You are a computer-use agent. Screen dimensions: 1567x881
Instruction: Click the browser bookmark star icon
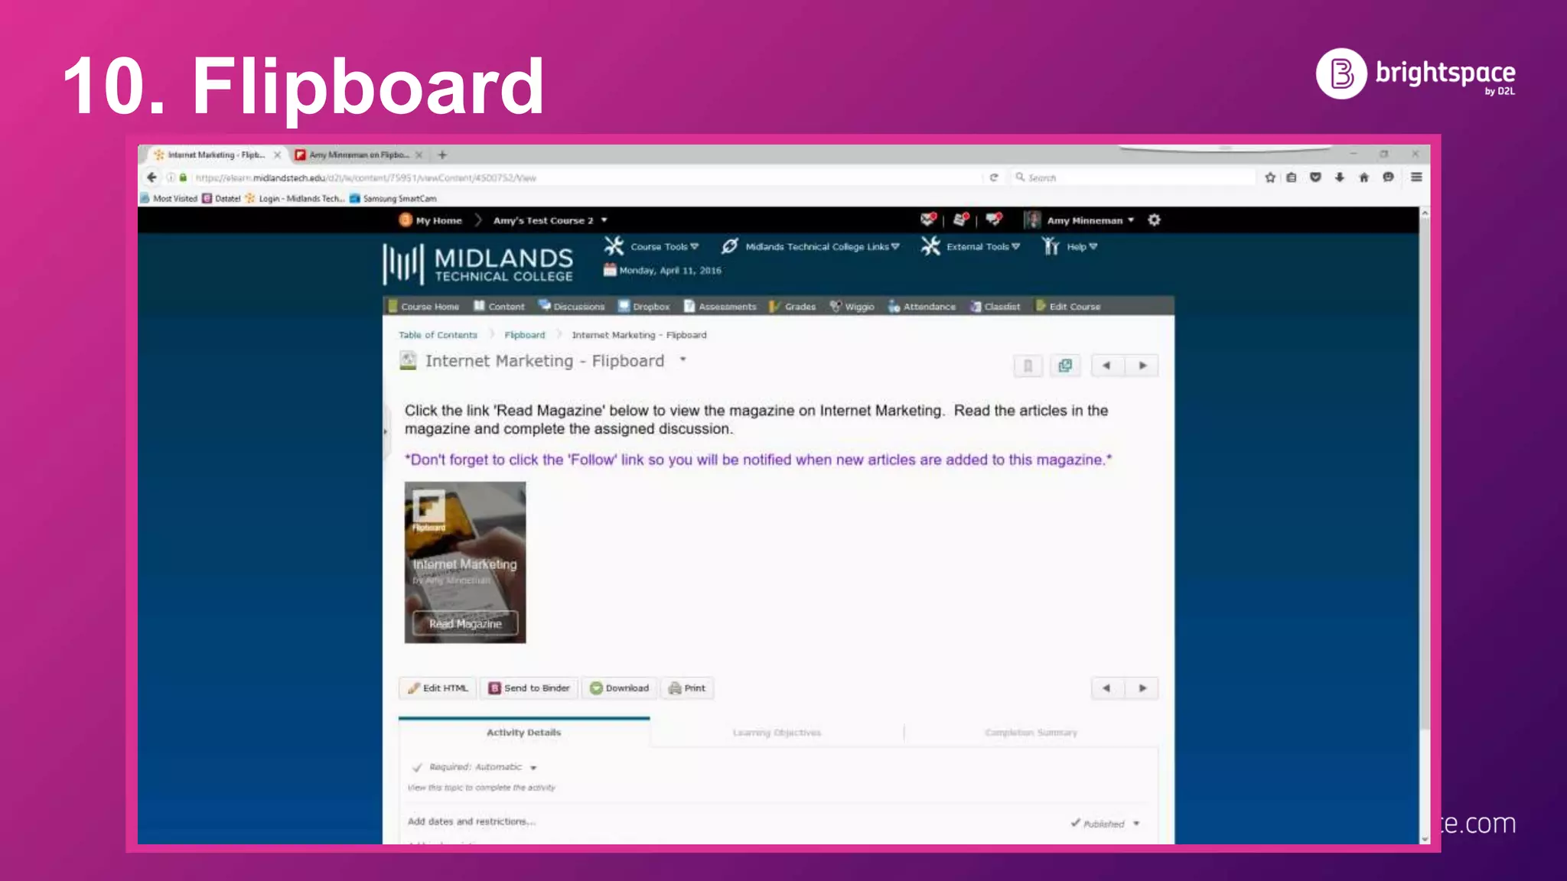(x=1270, y=177)
